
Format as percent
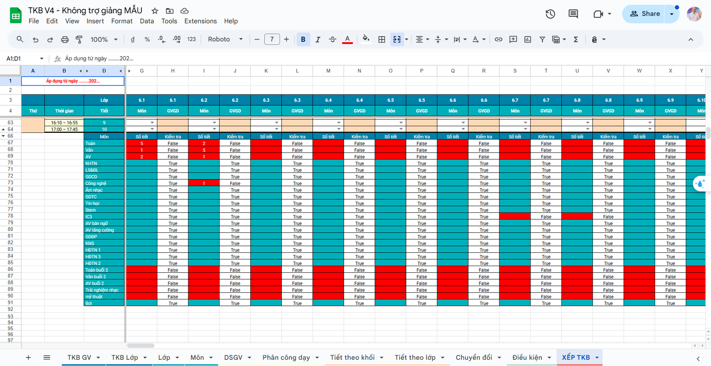[x=147, y=40]
